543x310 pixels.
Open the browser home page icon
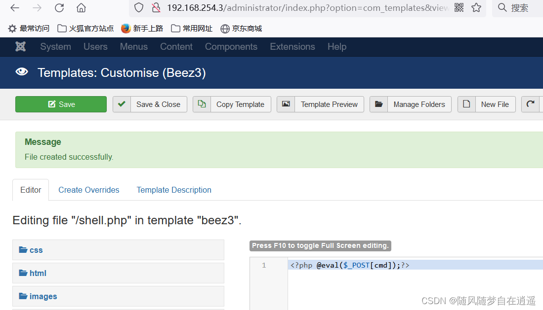point(81,7)
